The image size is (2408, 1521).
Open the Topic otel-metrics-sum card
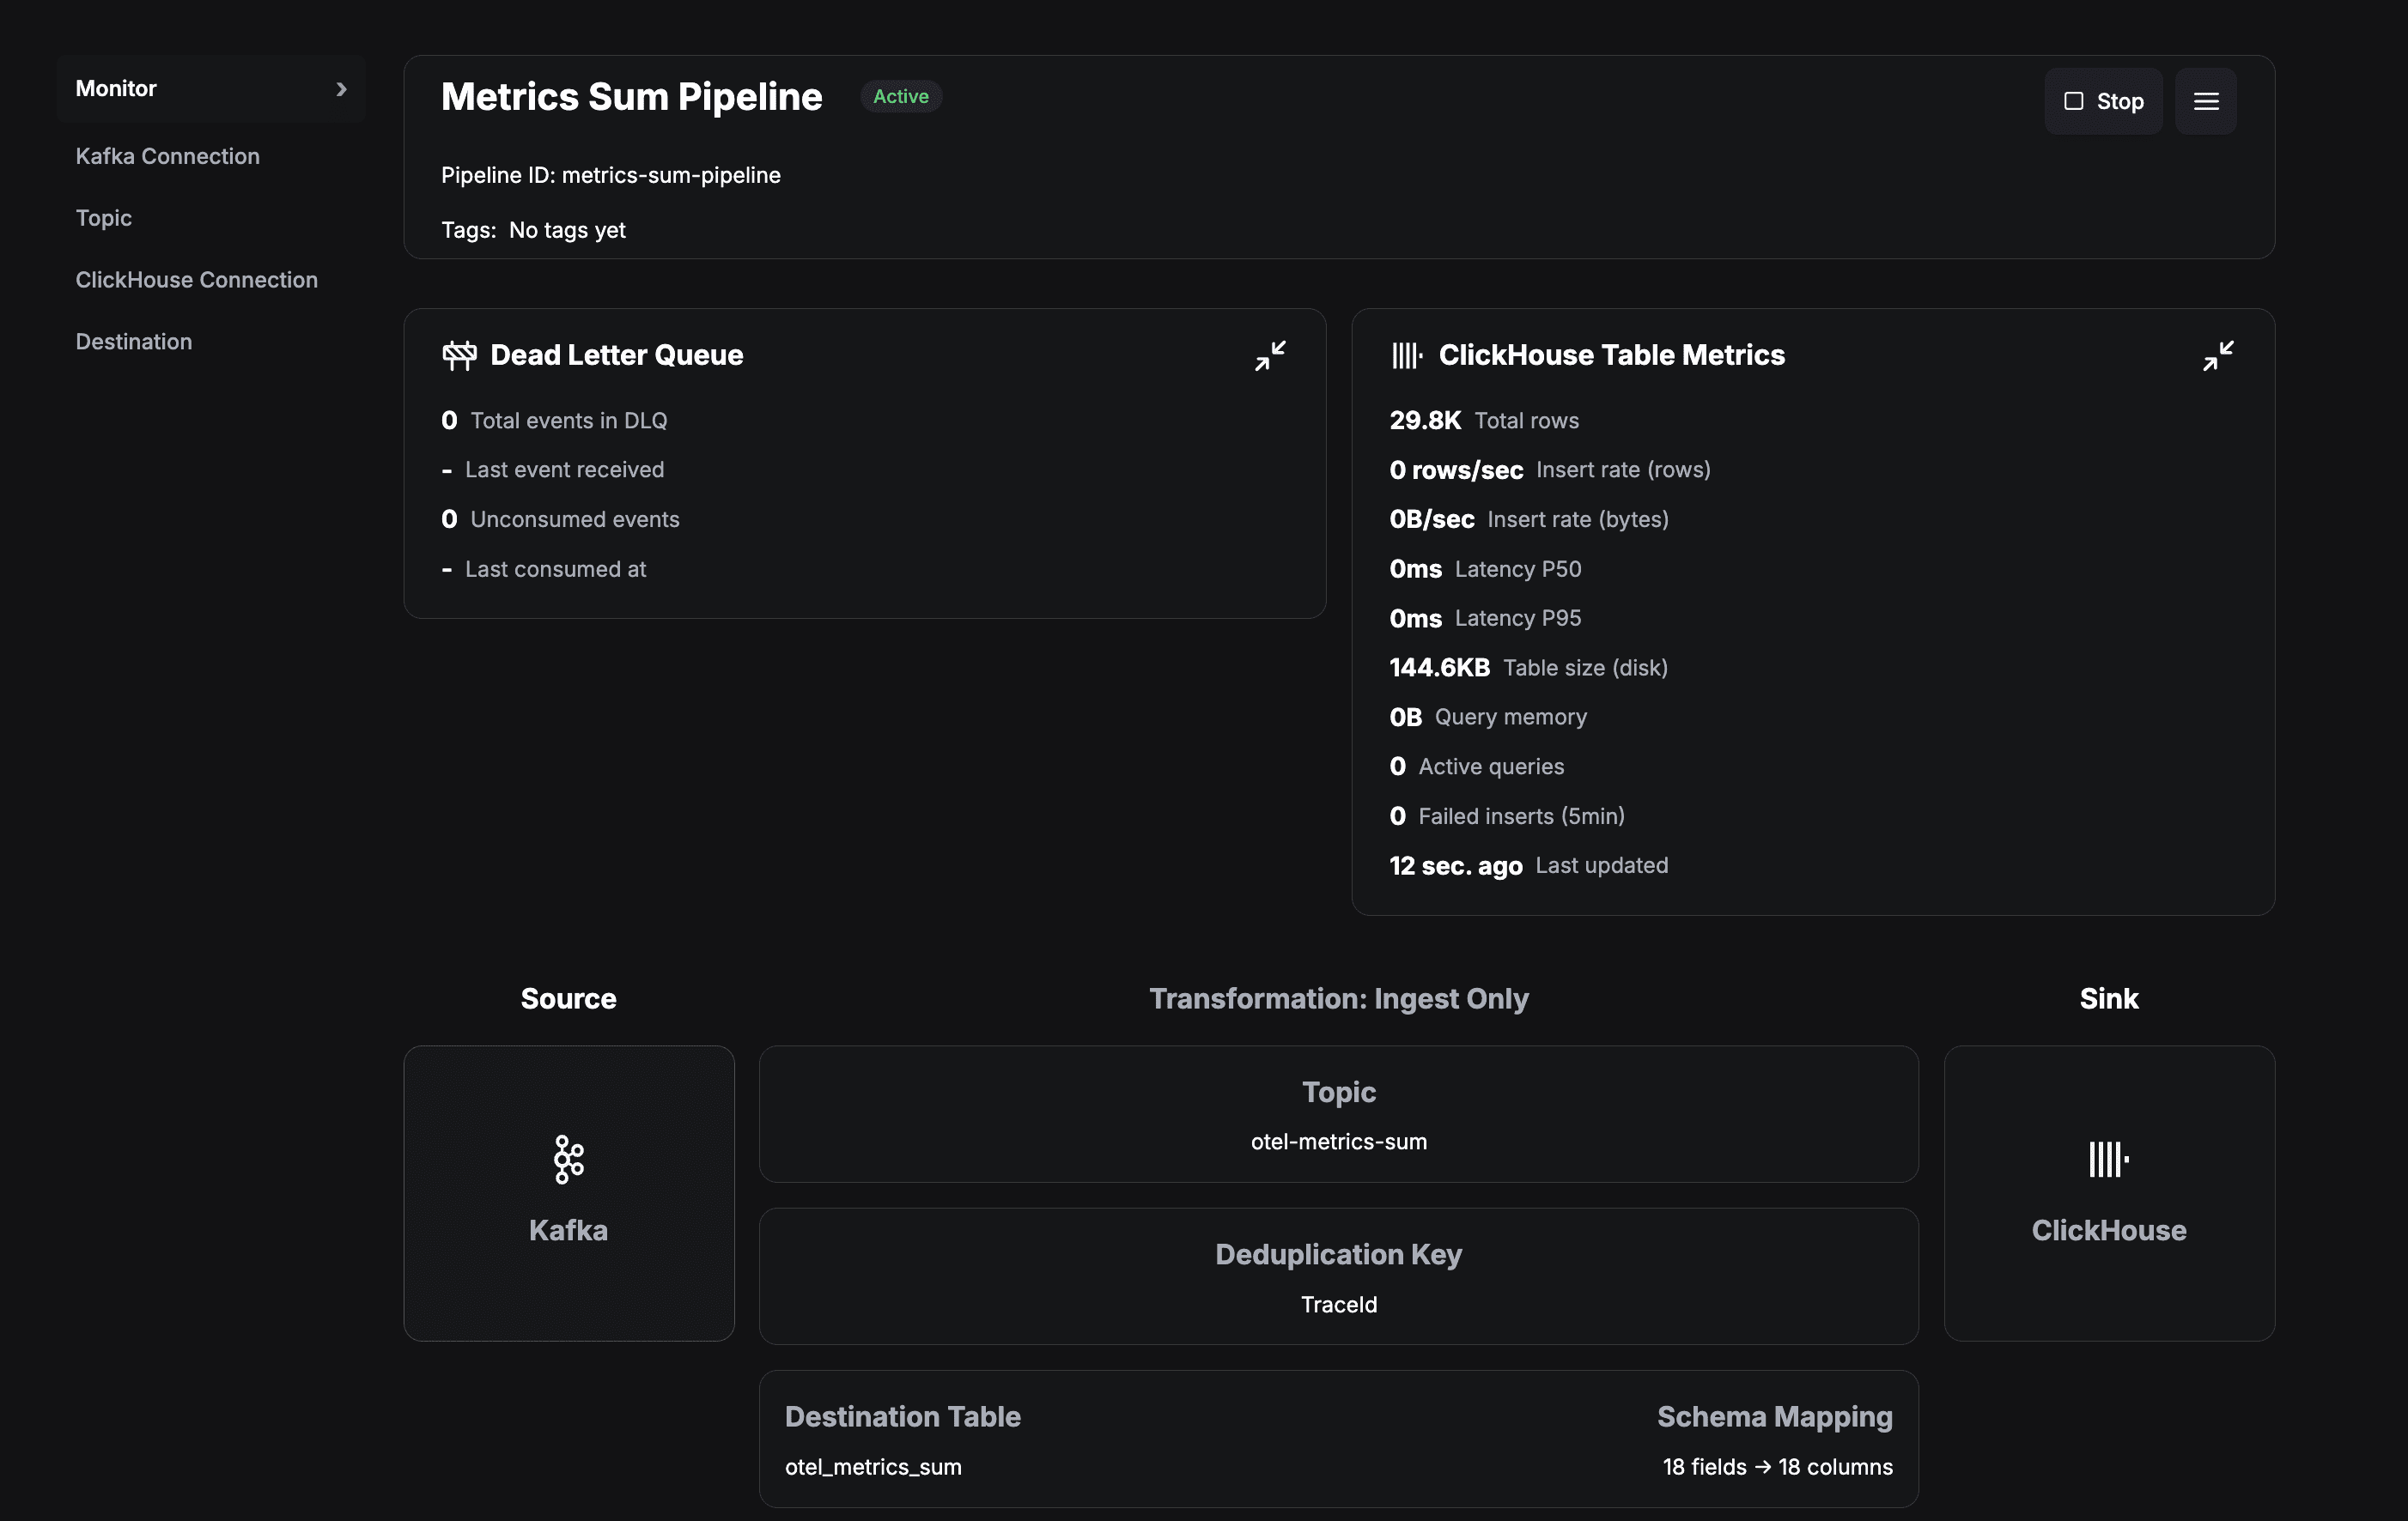(x=1338, y=1114)
